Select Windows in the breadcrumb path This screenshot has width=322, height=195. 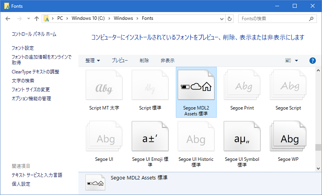point(123,18)
